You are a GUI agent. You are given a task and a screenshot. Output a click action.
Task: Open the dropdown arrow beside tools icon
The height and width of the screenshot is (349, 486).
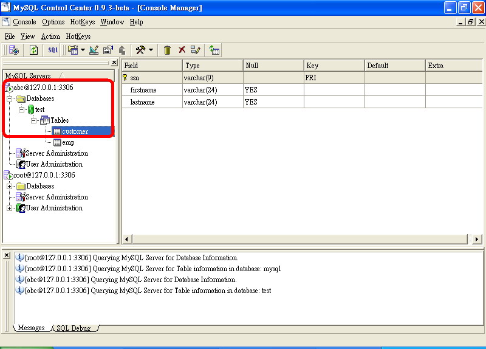(151, 50)
